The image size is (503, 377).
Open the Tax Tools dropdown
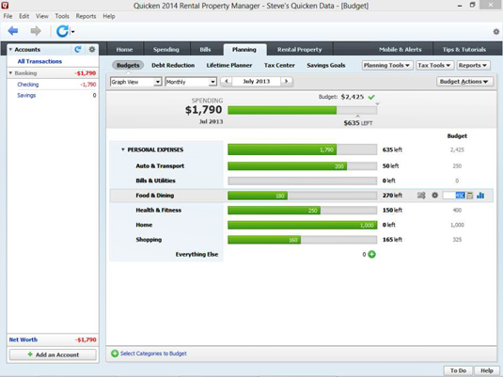(434, 65)
